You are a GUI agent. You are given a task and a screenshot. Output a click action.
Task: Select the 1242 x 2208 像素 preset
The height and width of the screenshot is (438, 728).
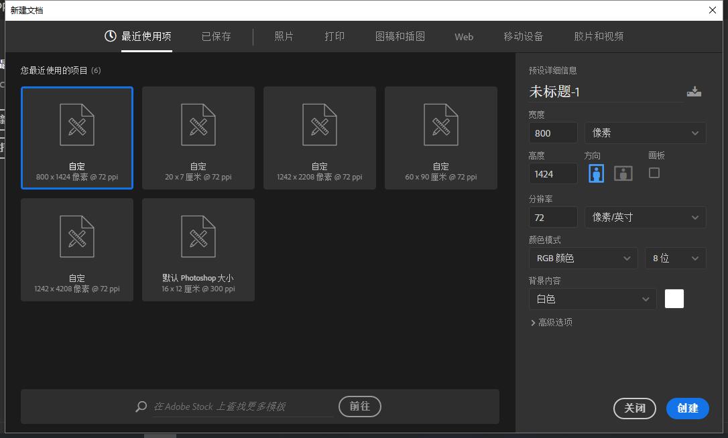(x=319, y=137)
